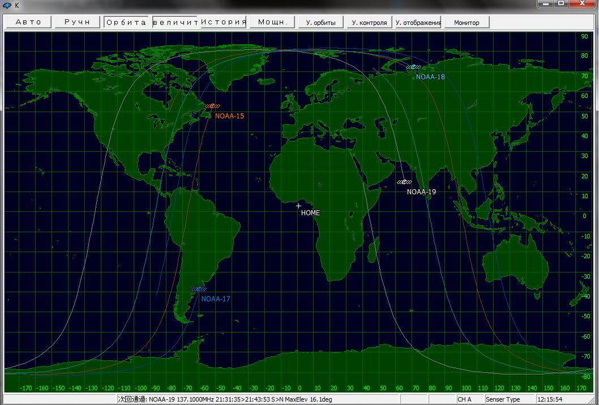Click the Авто button
Image resolution: width=599 pixels, height=405 pixels.
point(29,22)
